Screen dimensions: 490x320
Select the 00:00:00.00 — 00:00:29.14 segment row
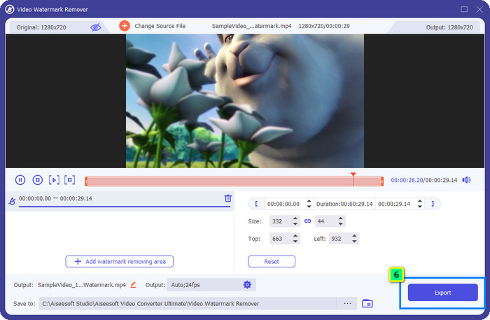click(x=120, y=201)
